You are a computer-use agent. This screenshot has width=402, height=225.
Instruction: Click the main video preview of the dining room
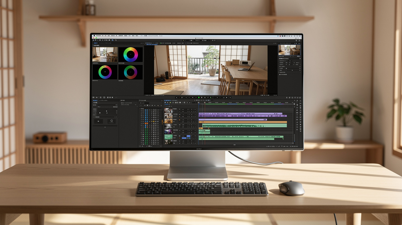pos(211,70)
